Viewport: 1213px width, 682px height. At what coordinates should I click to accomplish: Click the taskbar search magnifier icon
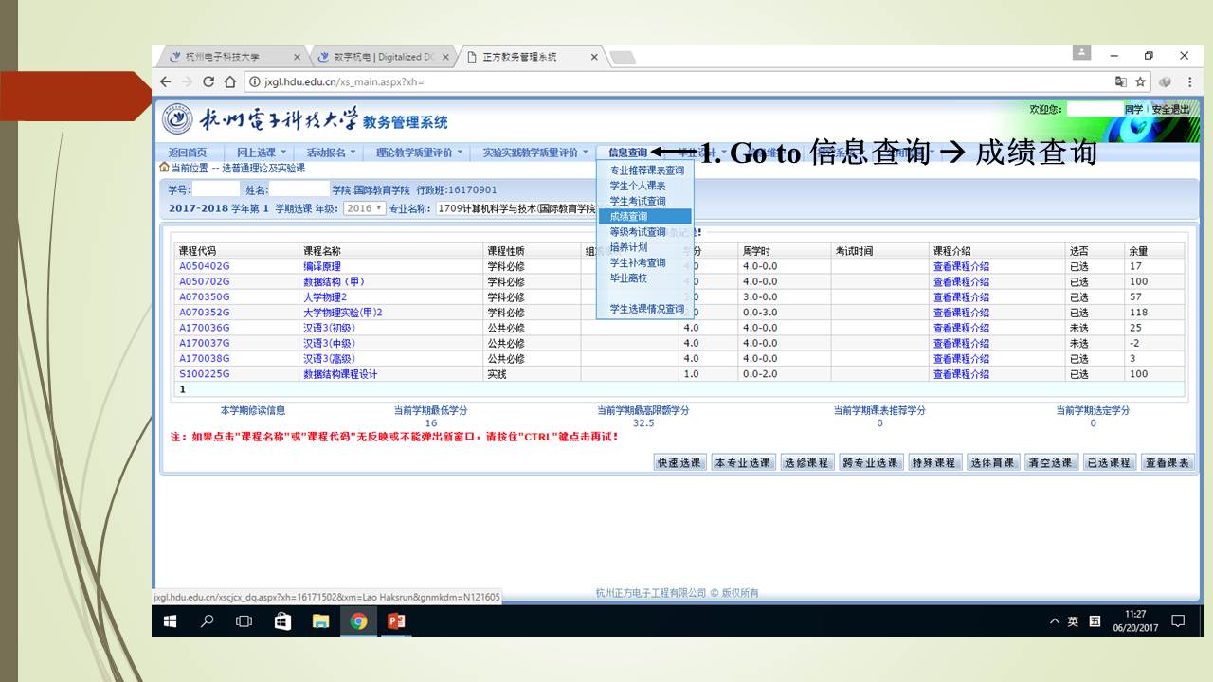(207, 621)
